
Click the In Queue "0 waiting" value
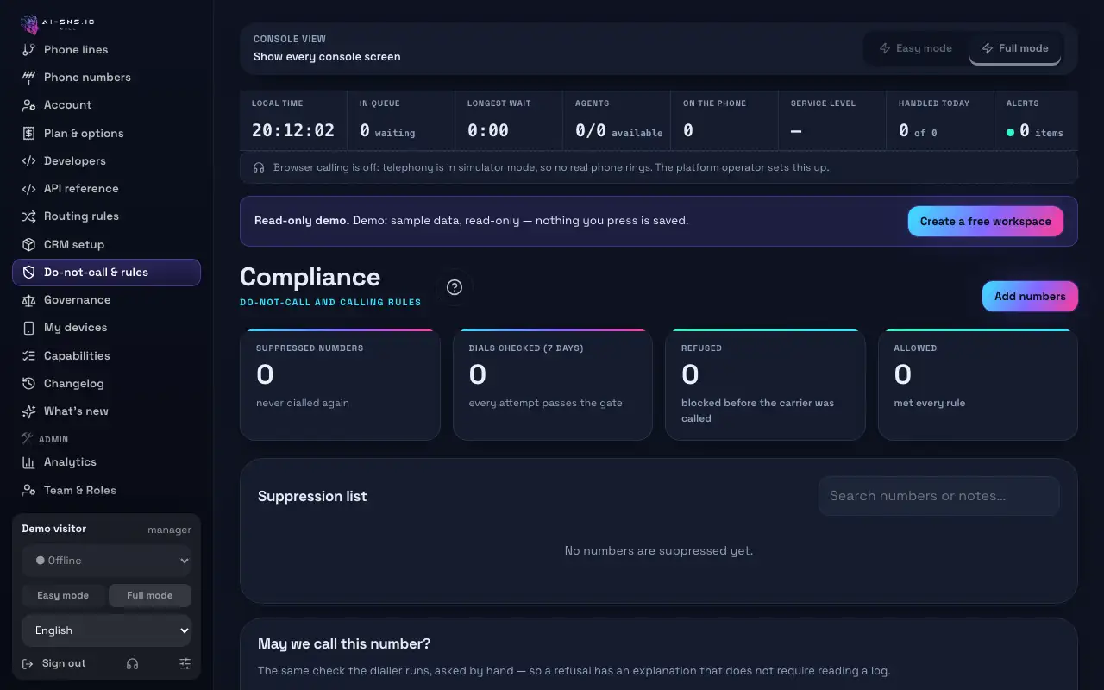click(x=387, y=131)
